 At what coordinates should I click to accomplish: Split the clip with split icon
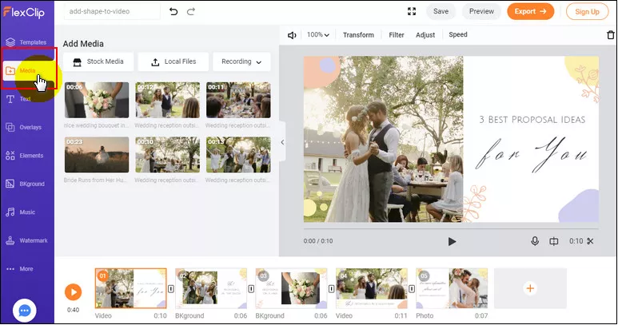coord(554,241)
